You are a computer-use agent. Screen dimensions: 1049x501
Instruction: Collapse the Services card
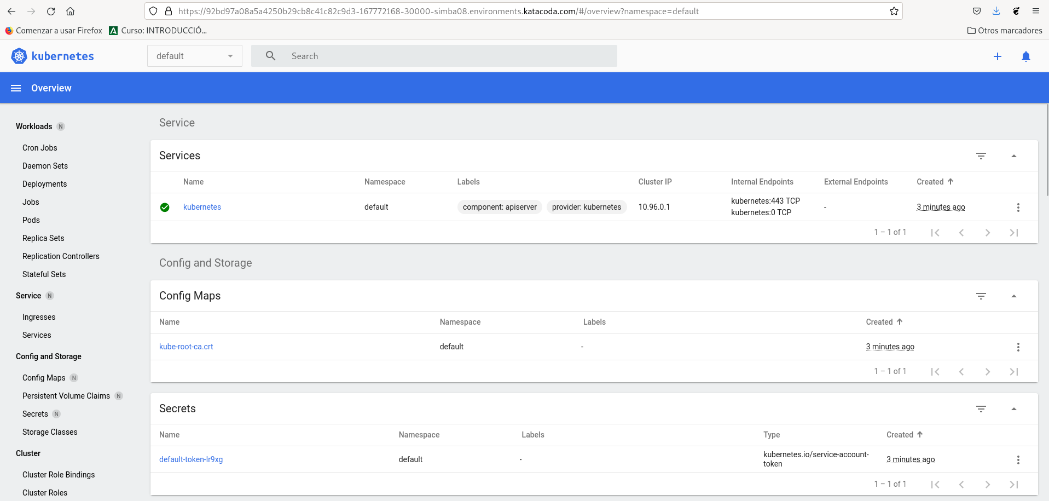pyautogui.click(x=1014, y=156)
